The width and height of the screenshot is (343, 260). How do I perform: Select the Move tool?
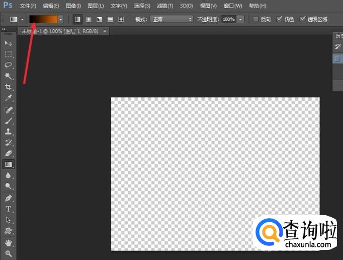click(9, 43)
